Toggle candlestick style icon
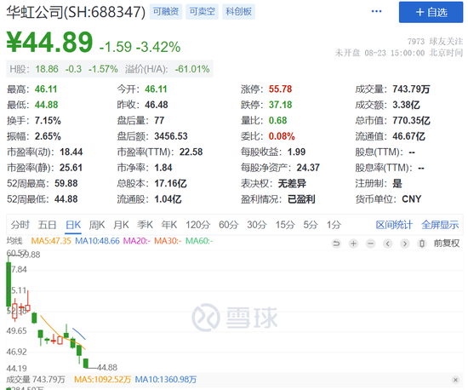This screenshot has height=390, width=468. pos(422,244)
